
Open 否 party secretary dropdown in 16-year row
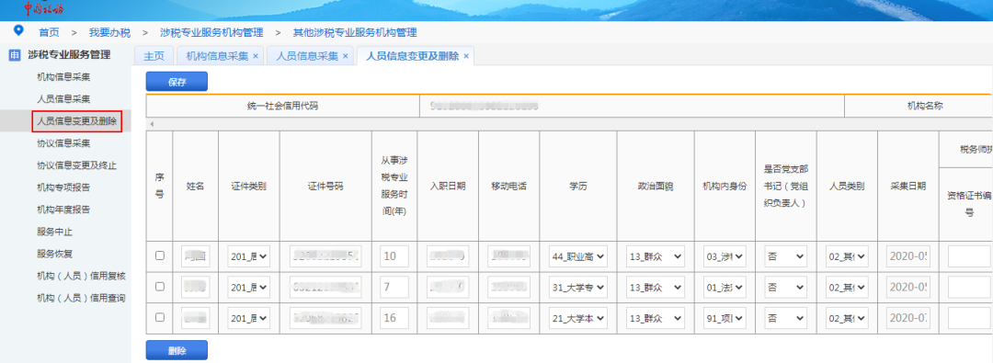click(x=786, y=318)
